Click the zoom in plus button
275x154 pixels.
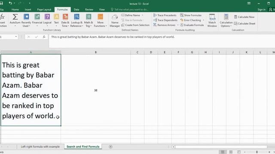tap(269, 152)
